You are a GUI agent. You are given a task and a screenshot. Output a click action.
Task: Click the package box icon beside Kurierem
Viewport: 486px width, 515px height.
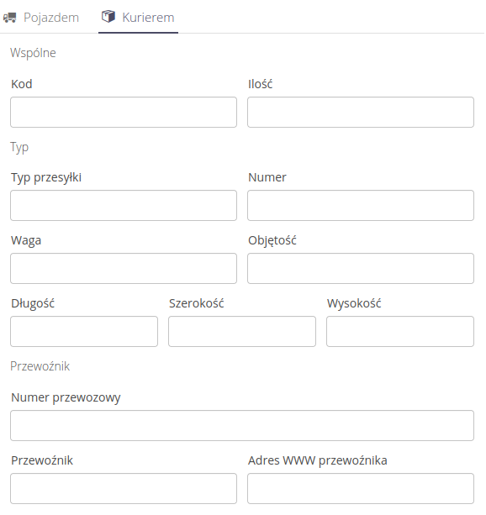tap(108, 17)
